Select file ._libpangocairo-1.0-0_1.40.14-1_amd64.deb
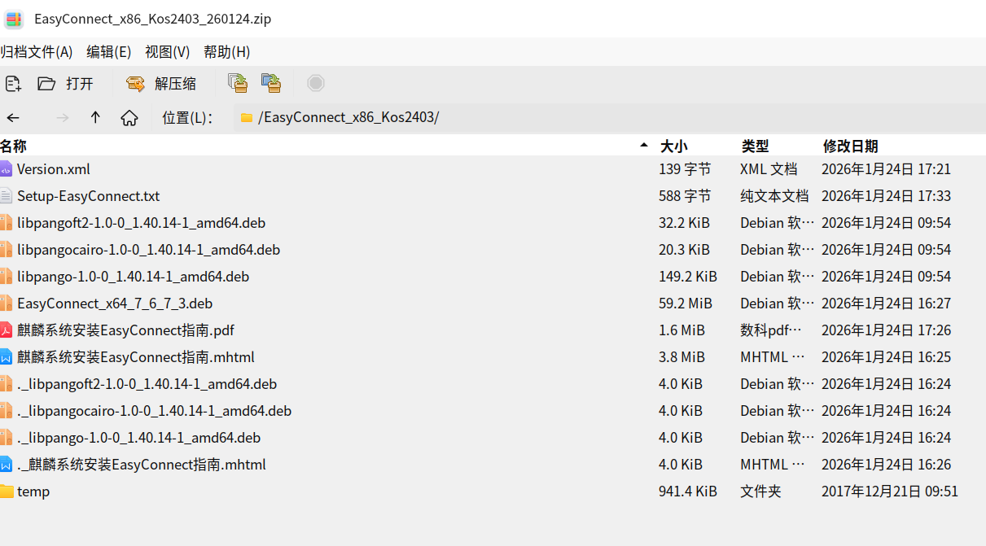The height and width of the screenshot is (546, 986). click(154, 411)
